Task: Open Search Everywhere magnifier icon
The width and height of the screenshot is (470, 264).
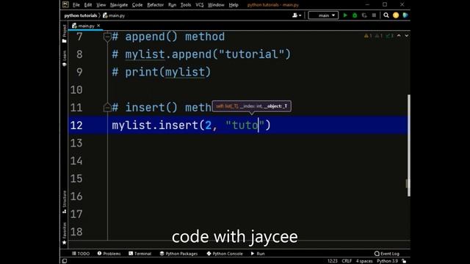Action: (x=386, y=15)
